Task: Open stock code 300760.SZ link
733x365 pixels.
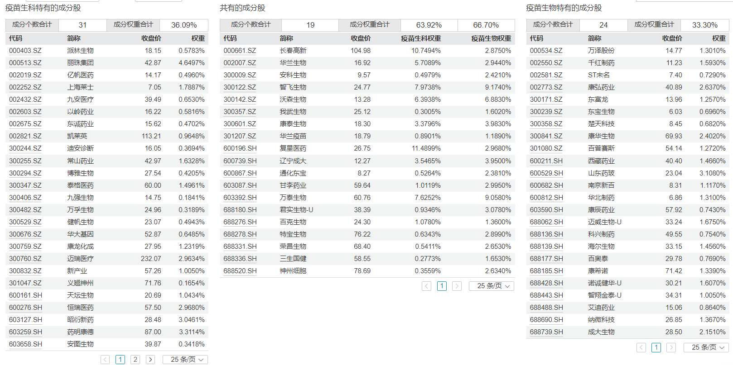Action: coord(25,259)
